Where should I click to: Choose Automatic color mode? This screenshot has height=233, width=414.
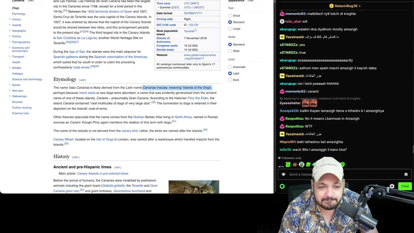pos(230,67)
